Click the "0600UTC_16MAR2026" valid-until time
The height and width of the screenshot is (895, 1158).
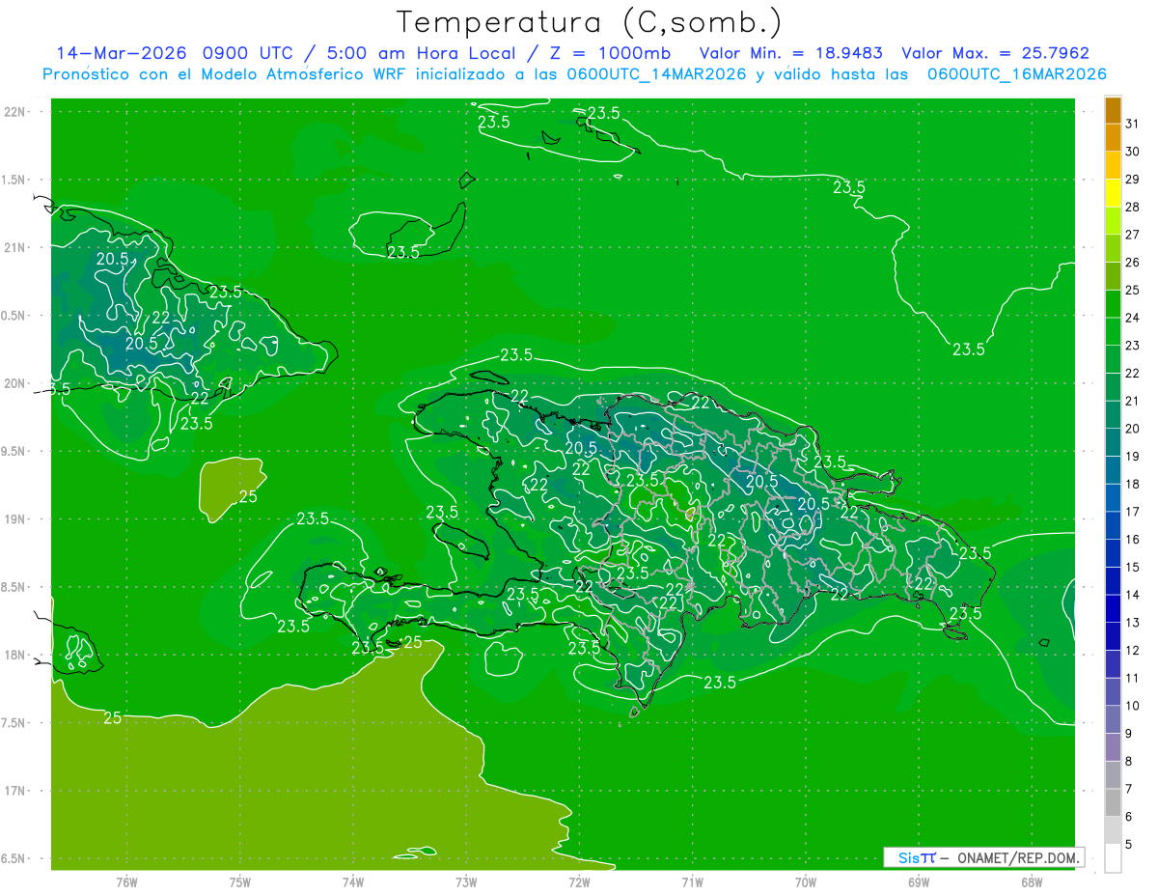(1016, 74)
